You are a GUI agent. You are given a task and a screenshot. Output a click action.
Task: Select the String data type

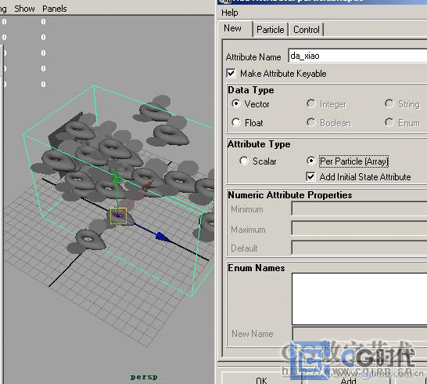389,103
